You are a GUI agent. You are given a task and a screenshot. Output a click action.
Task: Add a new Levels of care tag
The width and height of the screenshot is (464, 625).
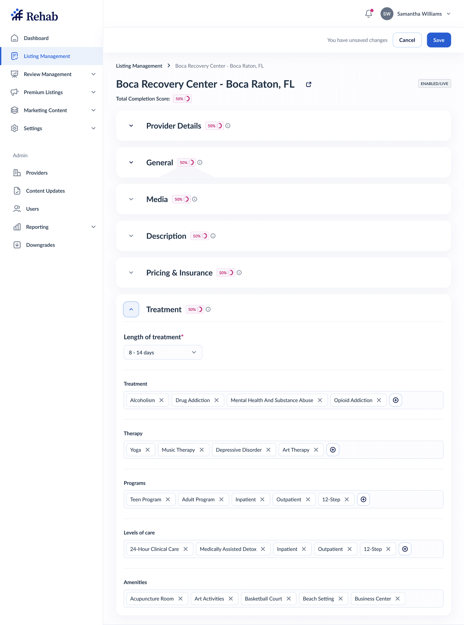click(x=405, y=549)
